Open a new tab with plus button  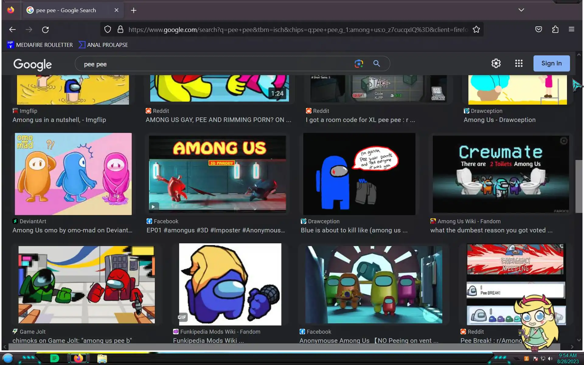click(x=134, y=10)
